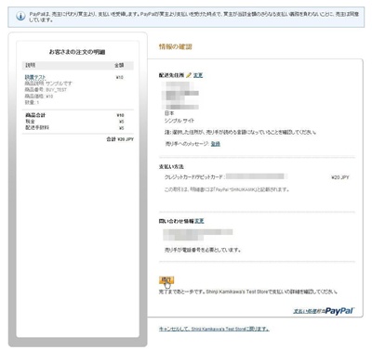The image size is (372, 350).
Task: Click the pencil icon beside shipping address
Action: (x=189, y=75)
